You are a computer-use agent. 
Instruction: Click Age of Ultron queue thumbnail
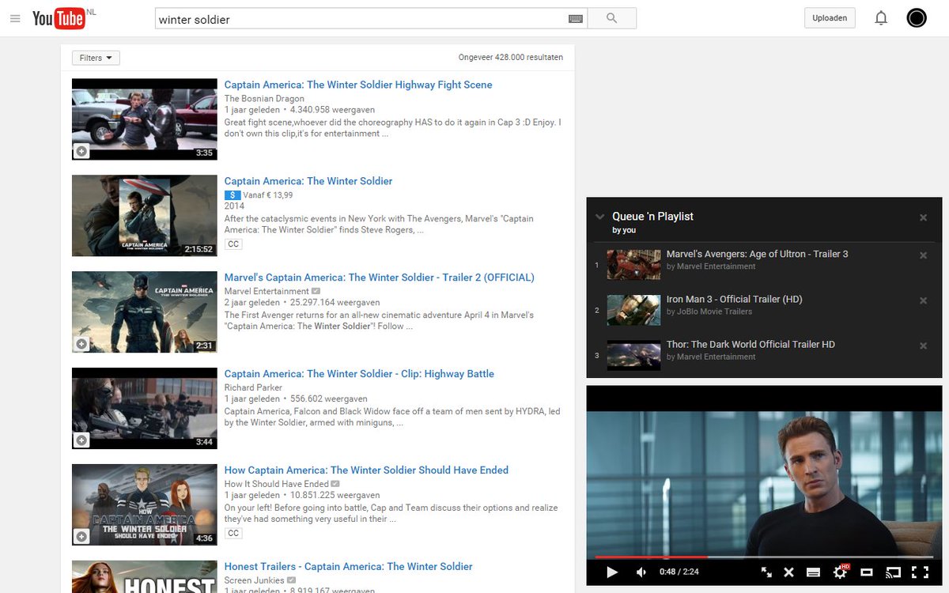pos(633,265)
